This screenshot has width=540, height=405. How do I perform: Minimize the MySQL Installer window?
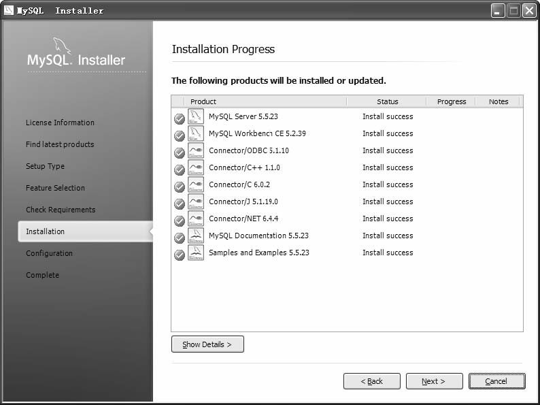click(x=498, y=11)
